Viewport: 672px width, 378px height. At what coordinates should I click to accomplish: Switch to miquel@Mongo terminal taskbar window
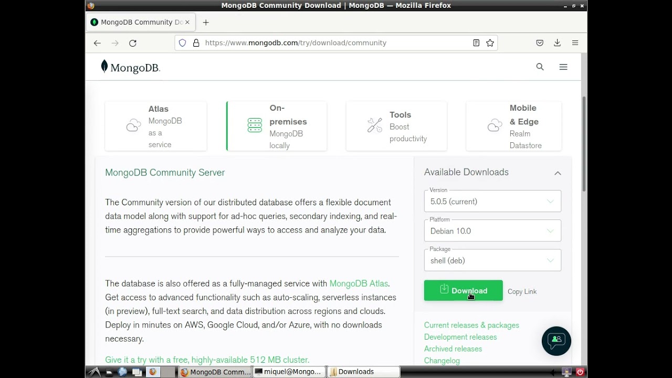[x=289, y=372]
